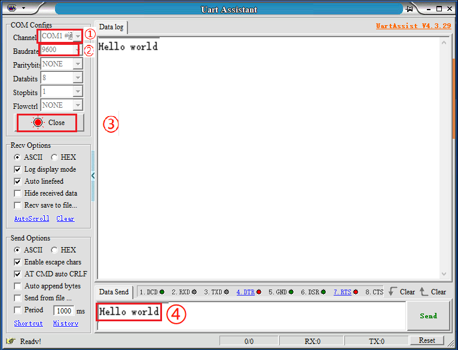Click the 1. DCD signal label
This screenshot has height=350, width=458.
[149, 292]
